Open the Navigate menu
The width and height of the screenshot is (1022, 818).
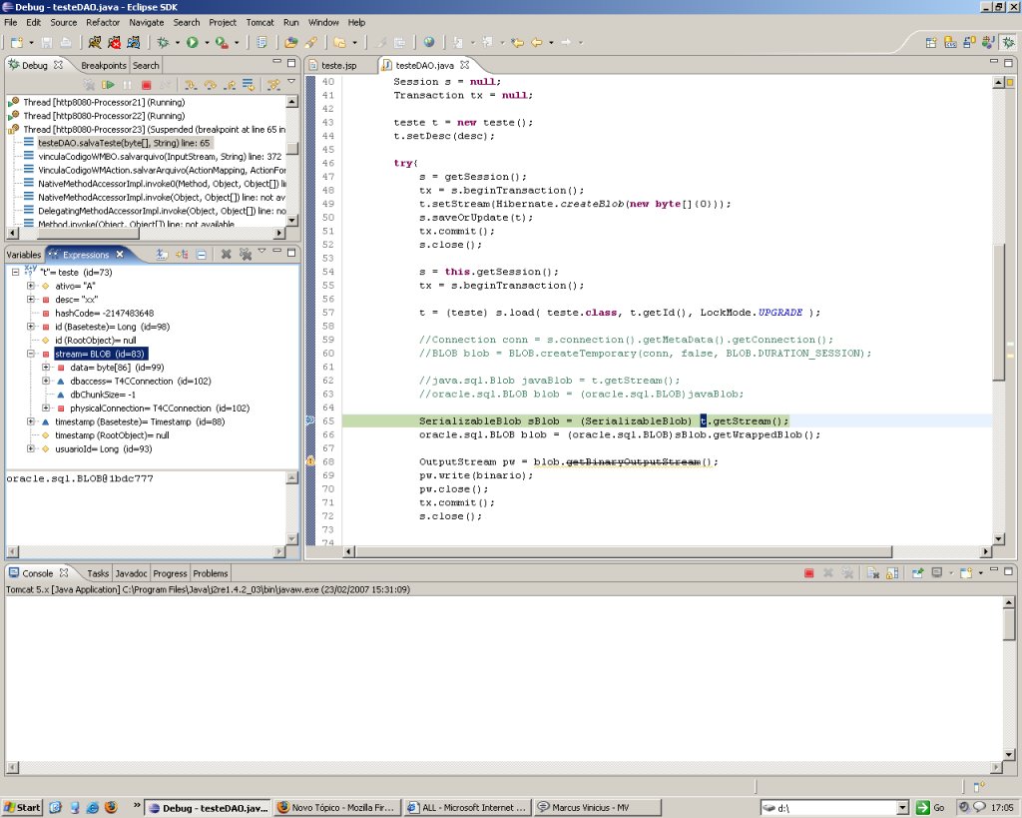(x=146, y=22)
